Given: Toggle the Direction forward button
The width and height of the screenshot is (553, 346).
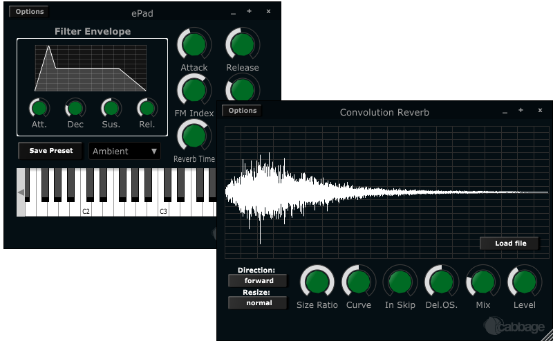Looking at the screenshot, I should pos(258,281).
